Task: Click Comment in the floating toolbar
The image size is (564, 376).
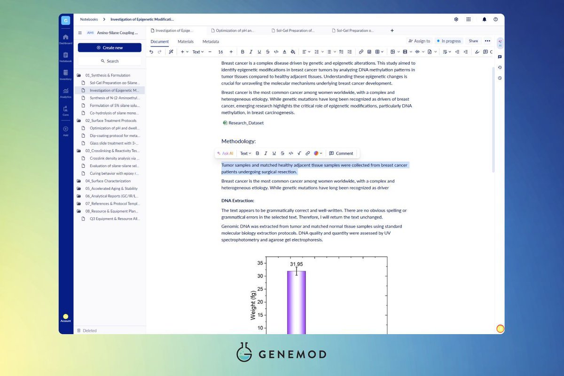Action: pos(341,153)
